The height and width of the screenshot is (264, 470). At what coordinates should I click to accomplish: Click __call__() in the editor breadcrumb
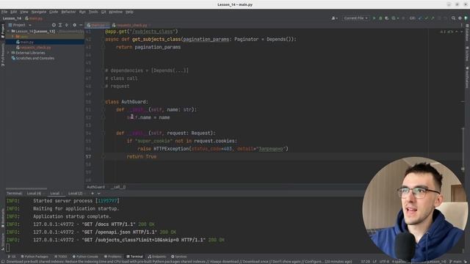coord(119,187)
